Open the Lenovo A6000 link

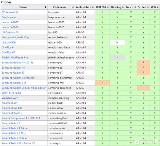pyautogui.click(x=10, y=22)
